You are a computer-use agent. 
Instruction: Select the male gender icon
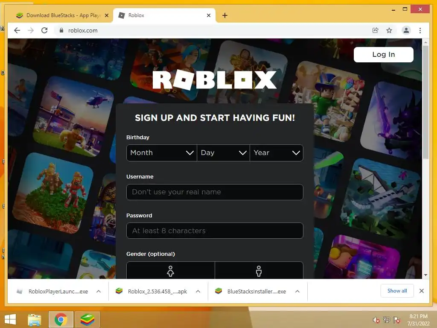pyautogui.click(x=259, y=271)
